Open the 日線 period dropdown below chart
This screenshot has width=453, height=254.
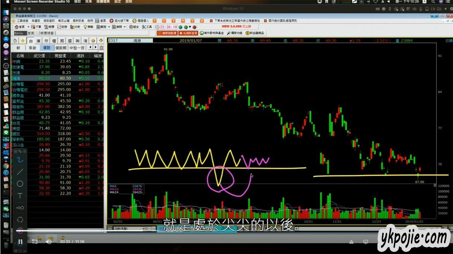[x=144, y=229]
